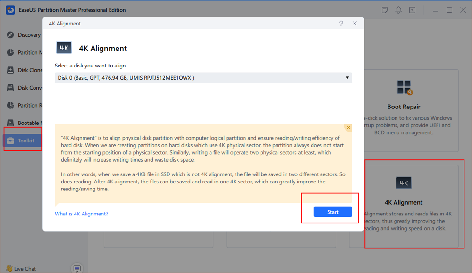Click the Start button in 4K Alignment dialog
Viewport: 472px width, 273px height.
(x=333, y=212)
